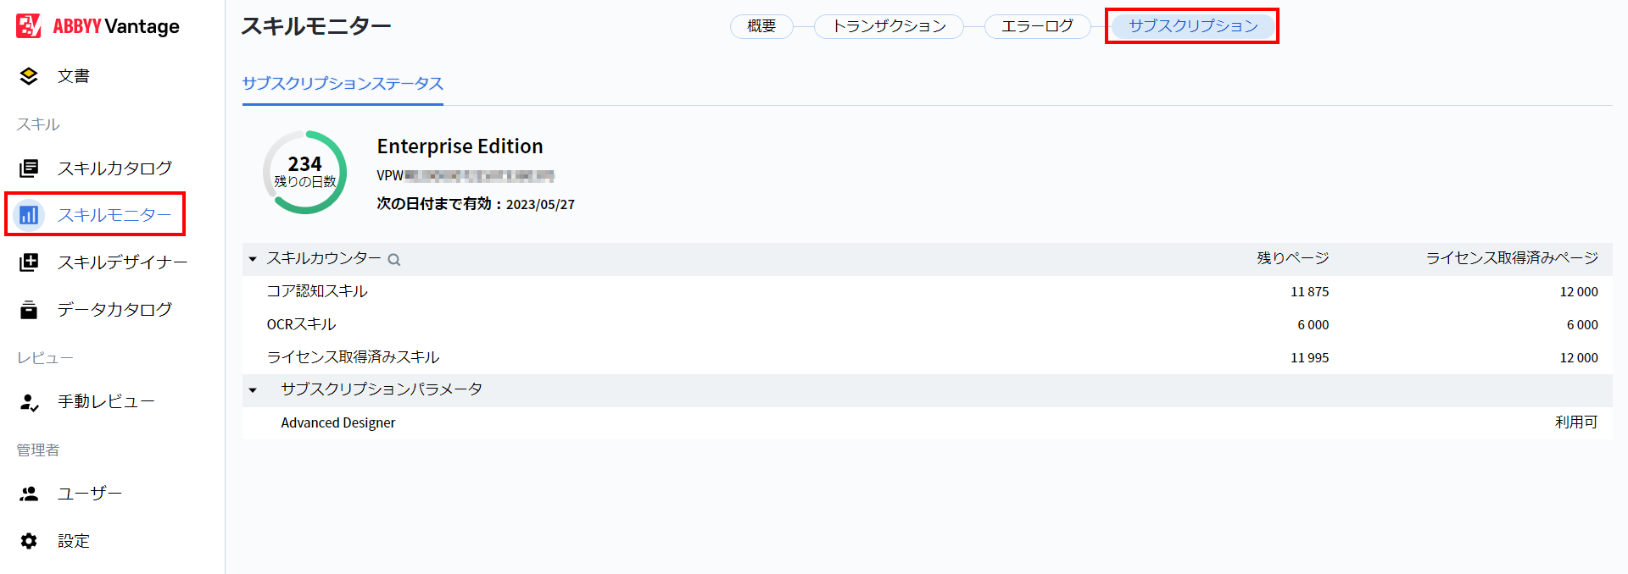Screen dimensions: 1628x574
Task: Open 設定 in the sidebar
Action: 74,541
